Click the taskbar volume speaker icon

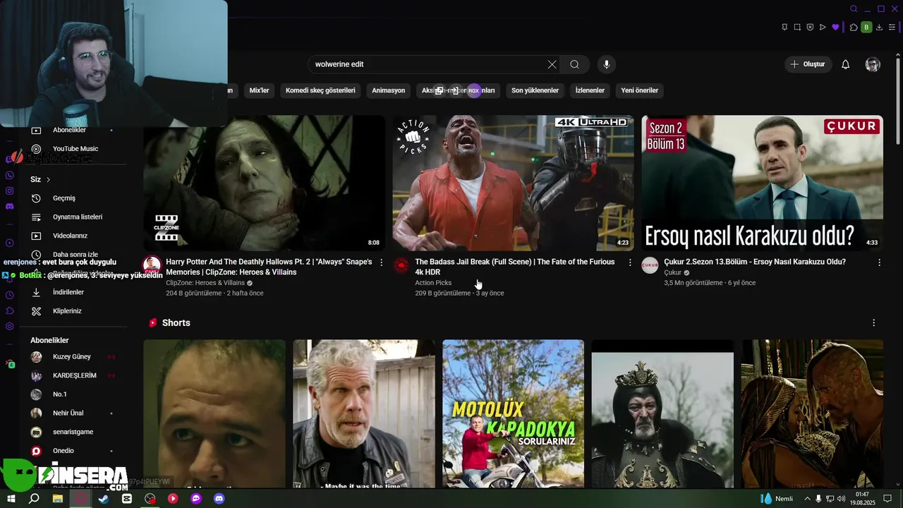pos(841,499)
